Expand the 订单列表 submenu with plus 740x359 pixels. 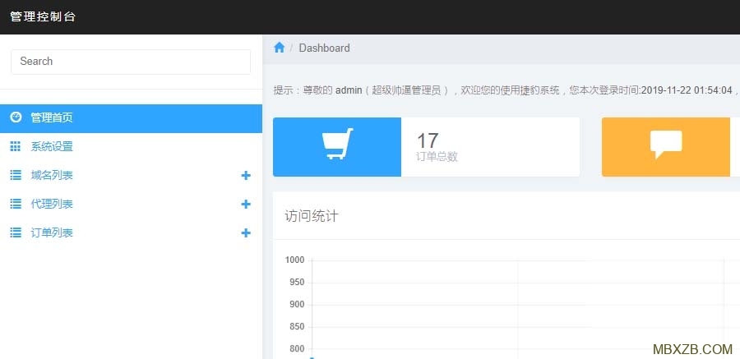246,233
